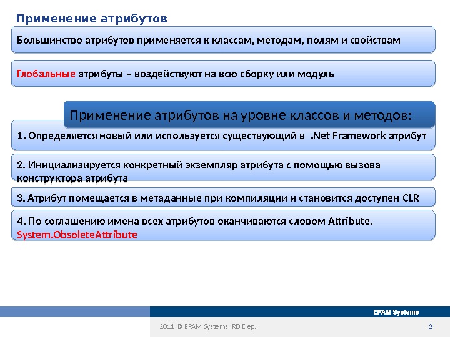Click the line "конструктора атрибута"

(x=72, y=178)
